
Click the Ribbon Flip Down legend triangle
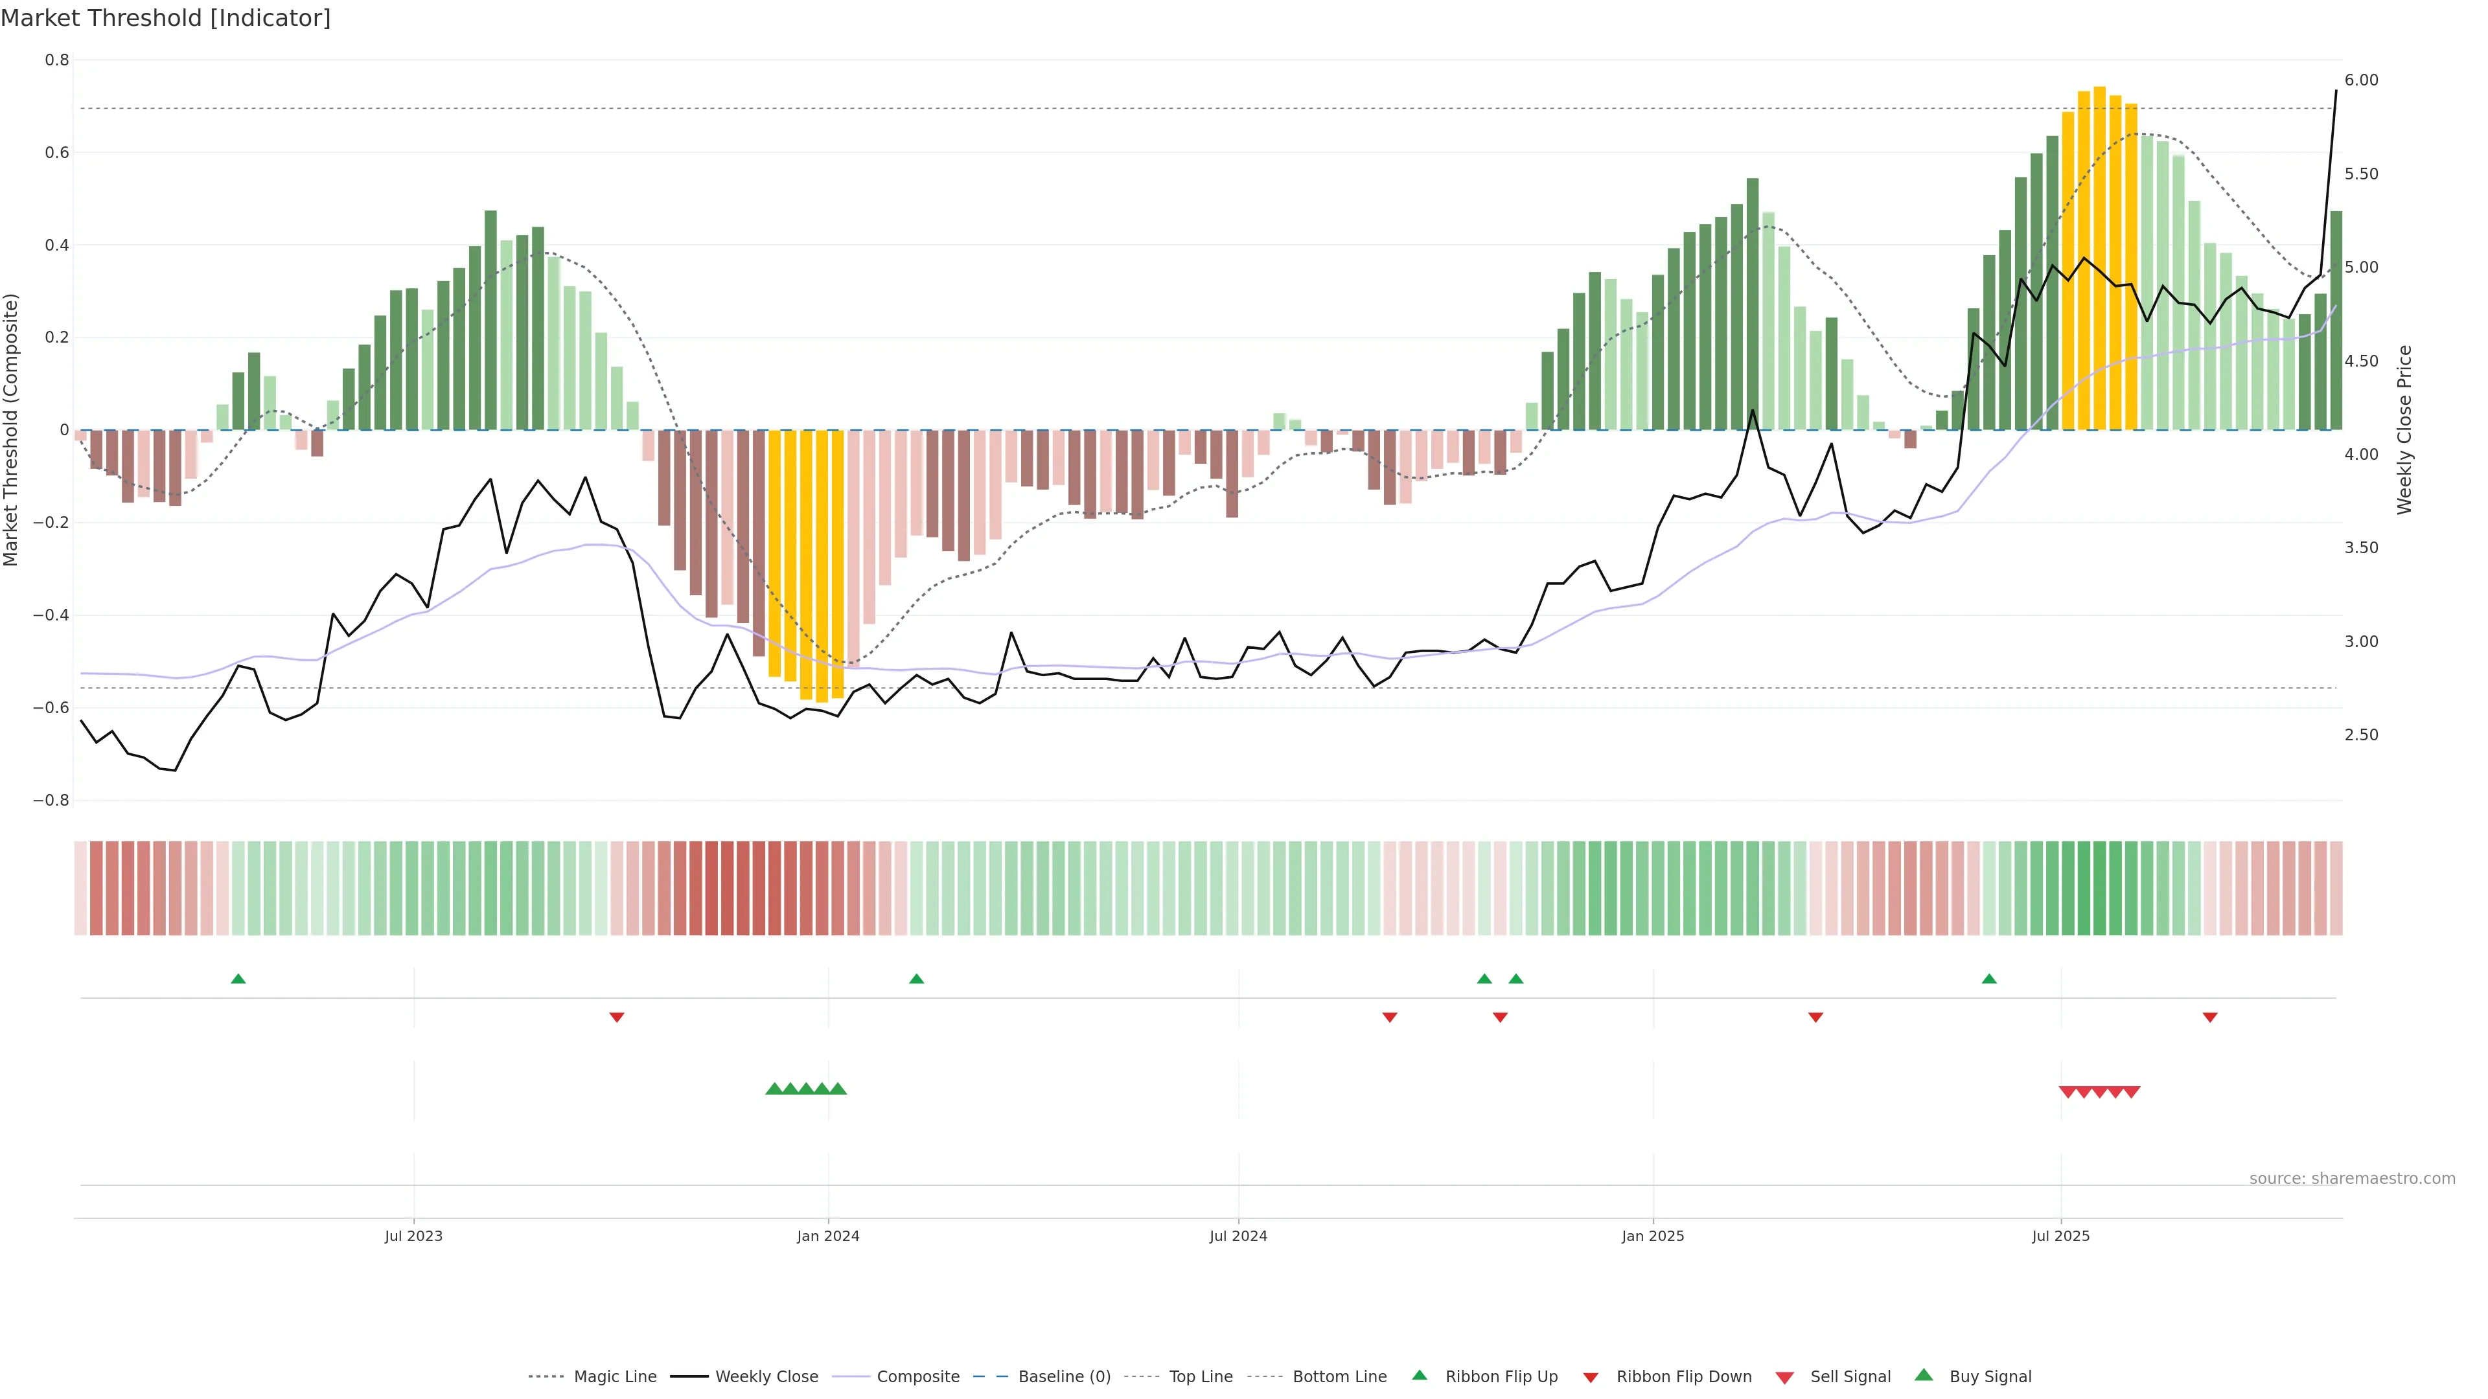click(1591, 1378)
